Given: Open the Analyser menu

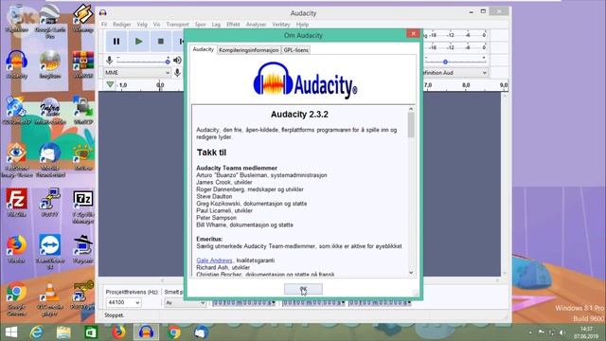Looking at the screenshot, I should (x=256, y=25).
